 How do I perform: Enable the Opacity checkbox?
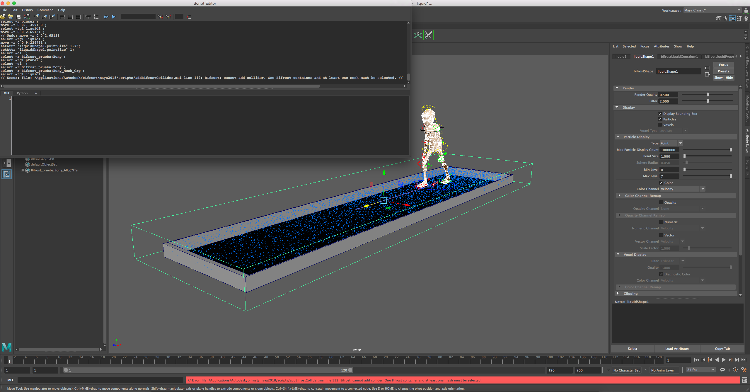tap(661, 202)
